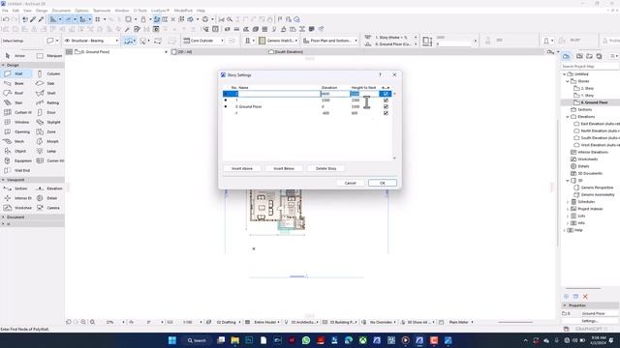
Task: Expand the Document toolbox section
Action: point(3,217)
